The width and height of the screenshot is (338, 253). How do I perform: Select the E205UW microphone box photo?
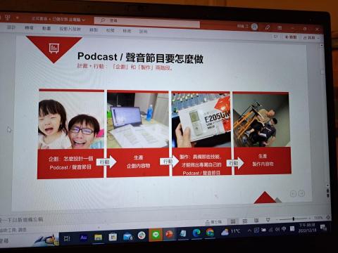pyautogui.click(x=201, y=121)
